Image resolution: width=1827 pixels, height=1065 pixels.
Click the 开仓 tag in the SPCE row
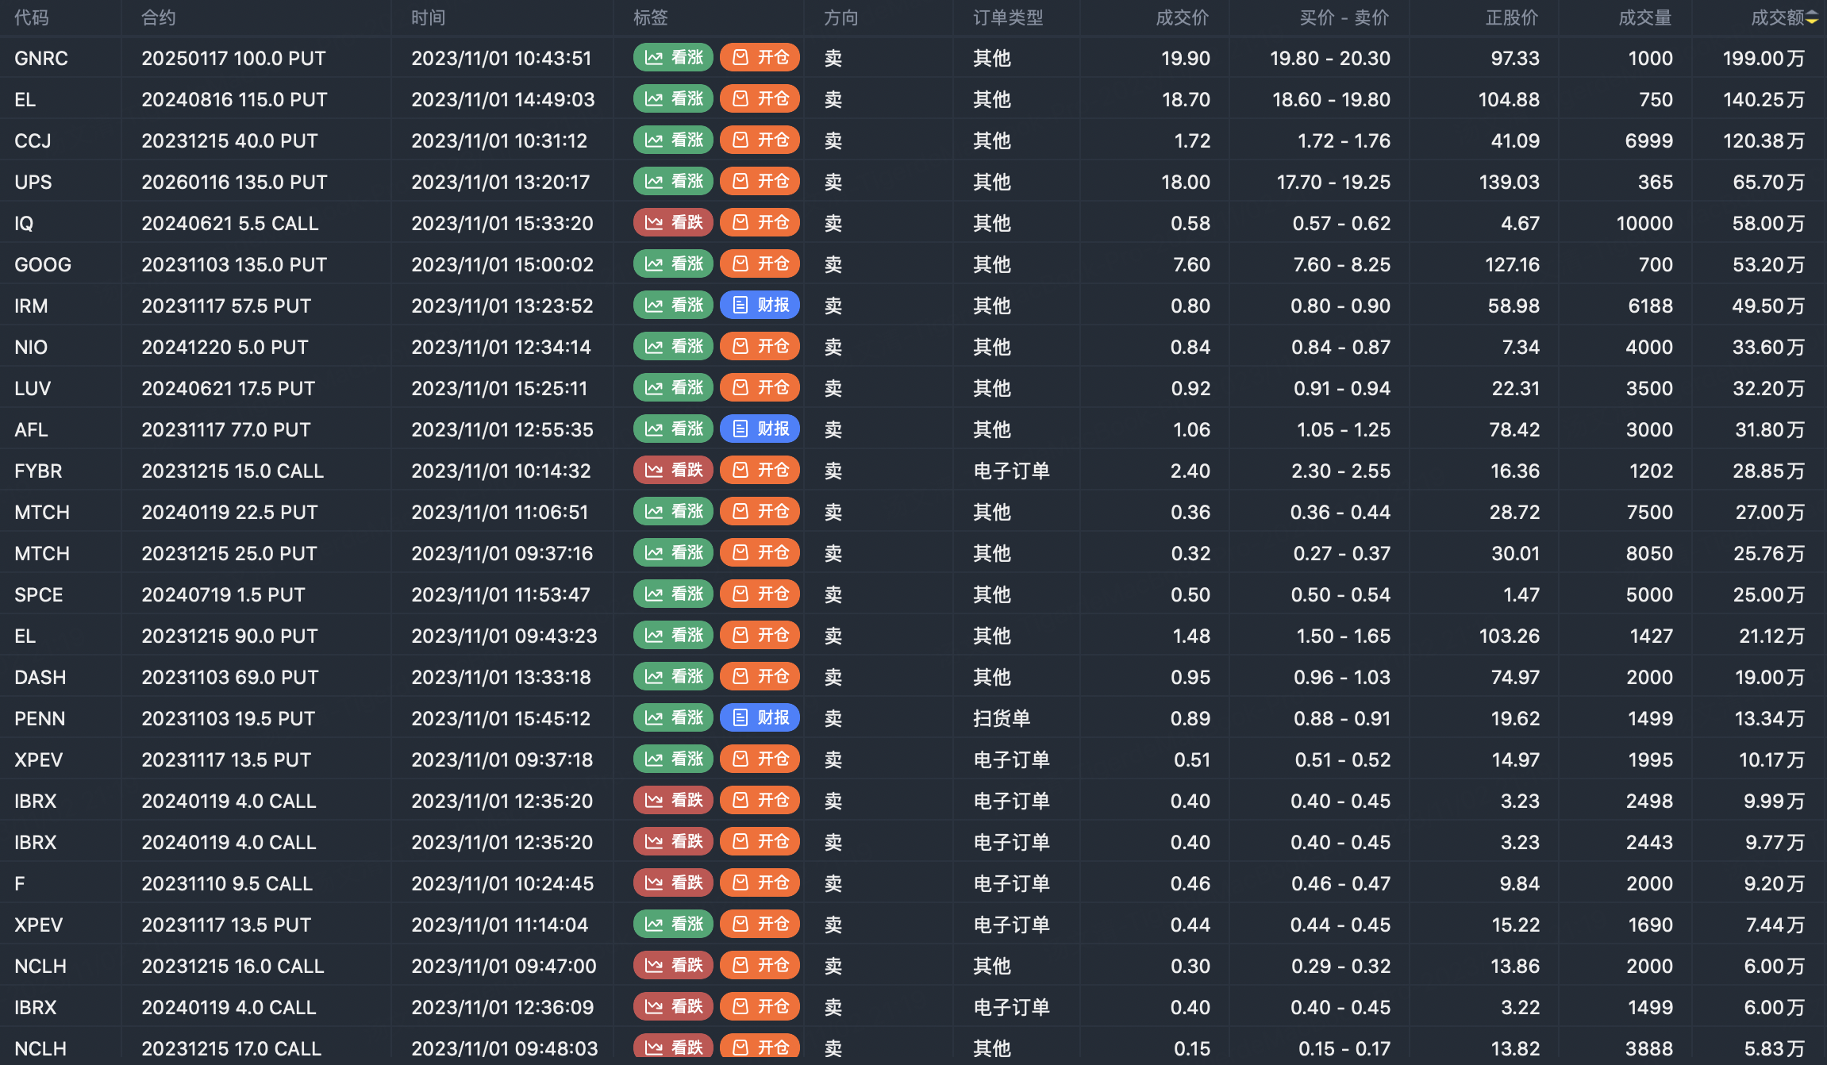pyautogui.click(x=760, y=594)
